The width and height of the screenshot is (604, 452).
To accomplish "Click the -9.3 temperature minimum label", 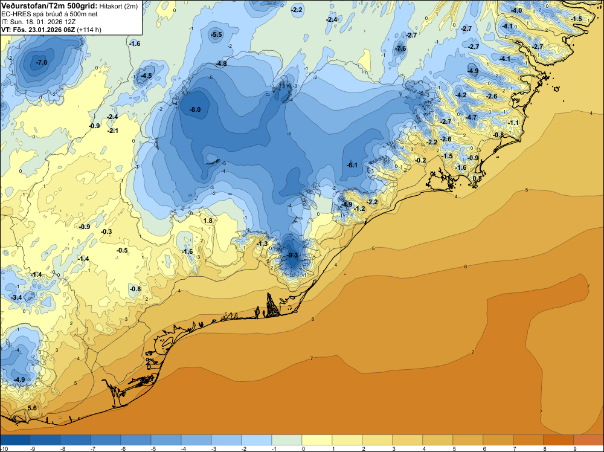I will [293, 256].
